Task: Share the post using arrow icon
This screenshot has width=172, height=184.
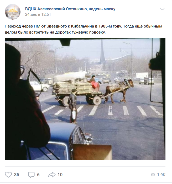Action: pyautogui.click(x=52, y=175)
